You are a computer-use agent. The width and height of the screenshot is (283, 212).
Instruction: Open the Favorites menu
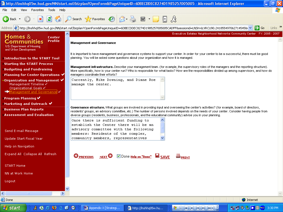37,10
